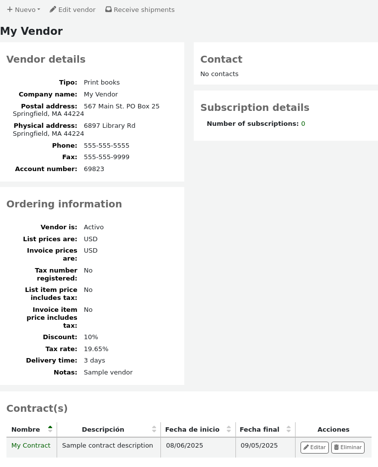The height and width of the screenshot is (467, 378).
Task: Click the trash icon in Eliminar button
Action: point(336,448)
